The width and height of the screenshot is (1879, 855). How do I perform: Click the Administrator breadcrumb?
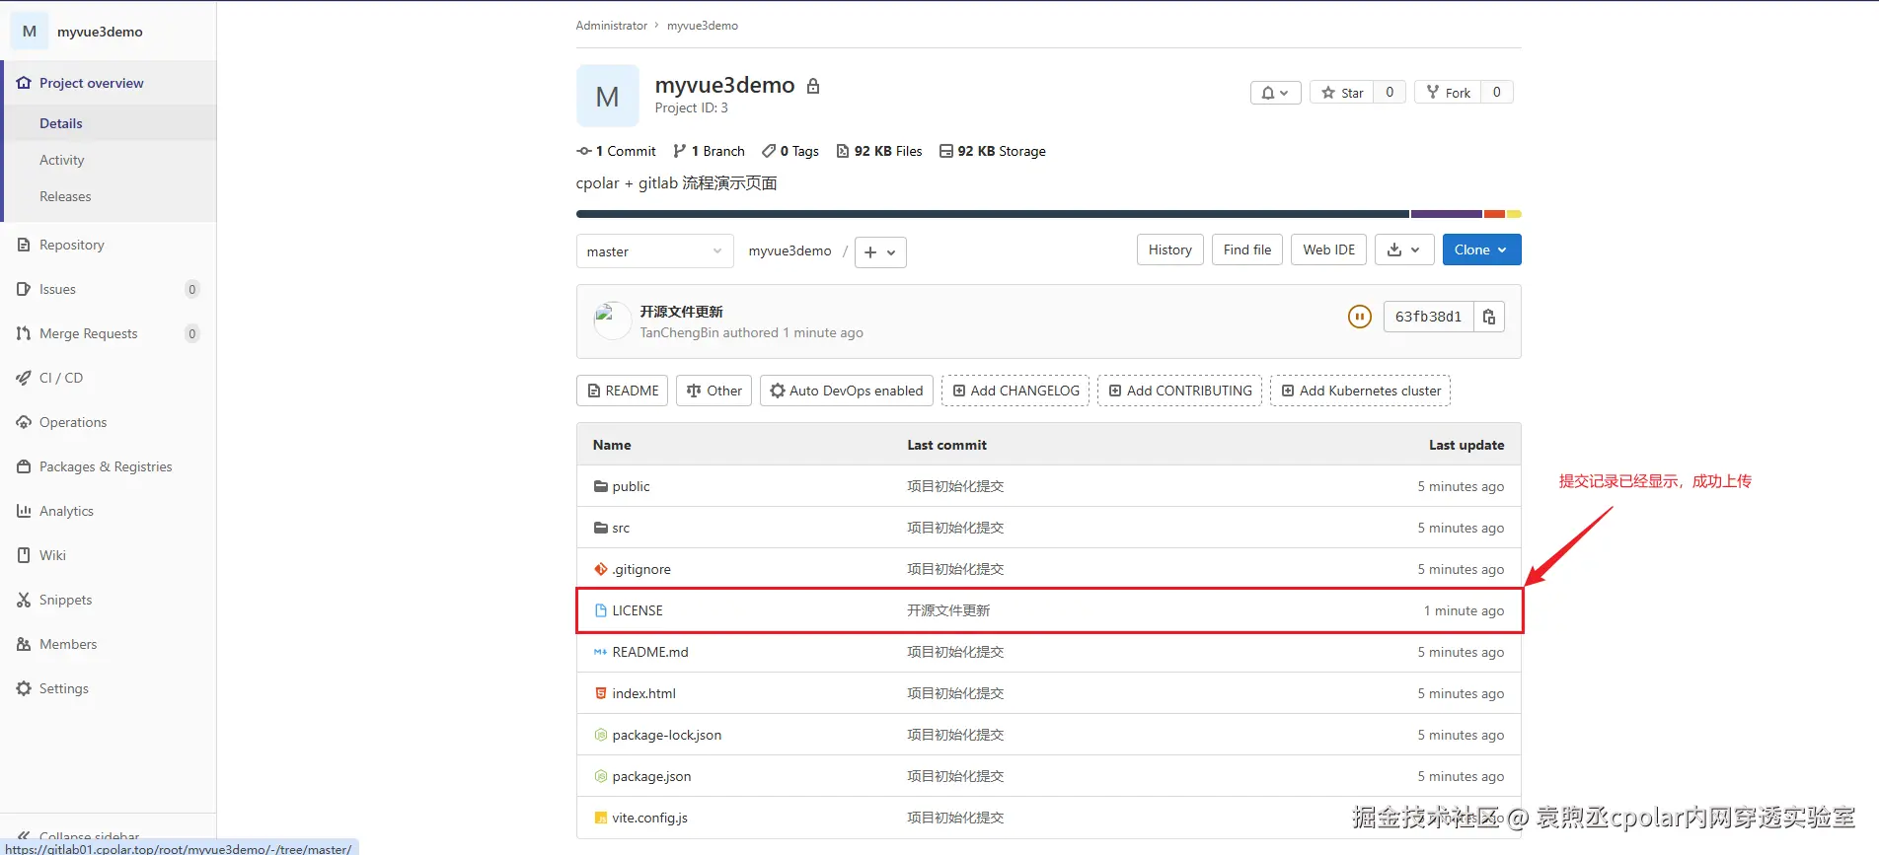coord(612,26)
